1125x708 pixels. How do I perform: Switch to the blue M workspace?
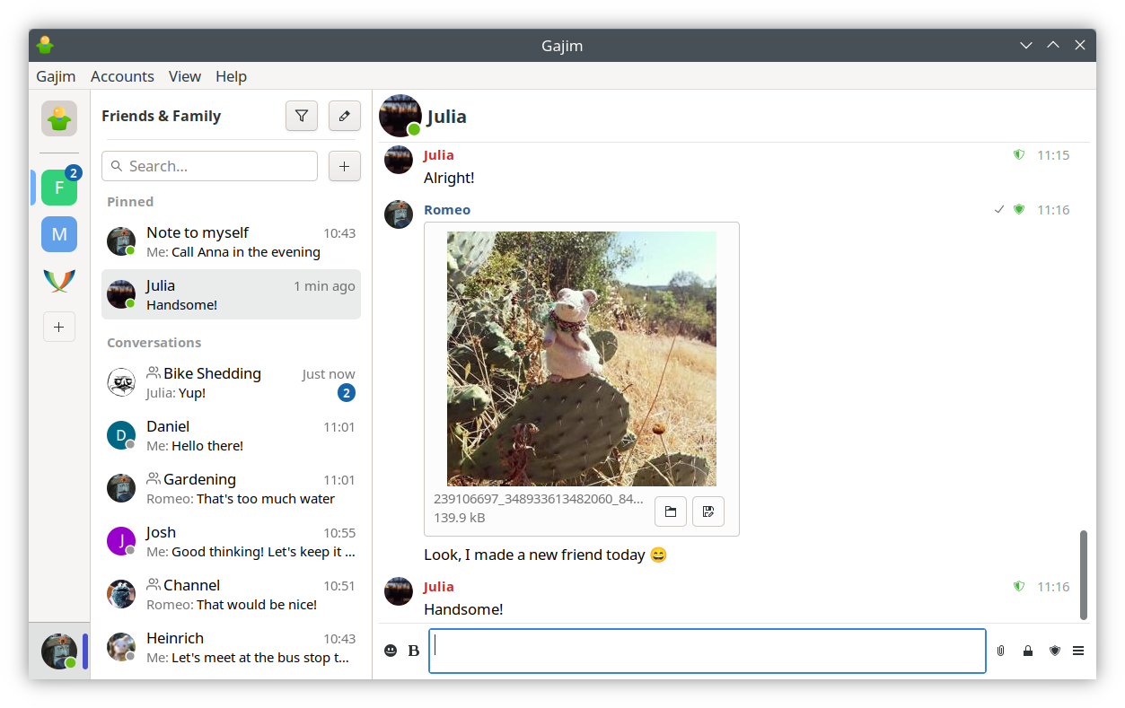(59, 234)
